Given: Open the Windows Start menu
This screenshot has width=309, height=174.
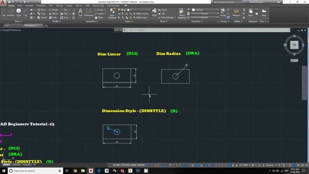Looking at the screenshot, I should pos(4,171).
